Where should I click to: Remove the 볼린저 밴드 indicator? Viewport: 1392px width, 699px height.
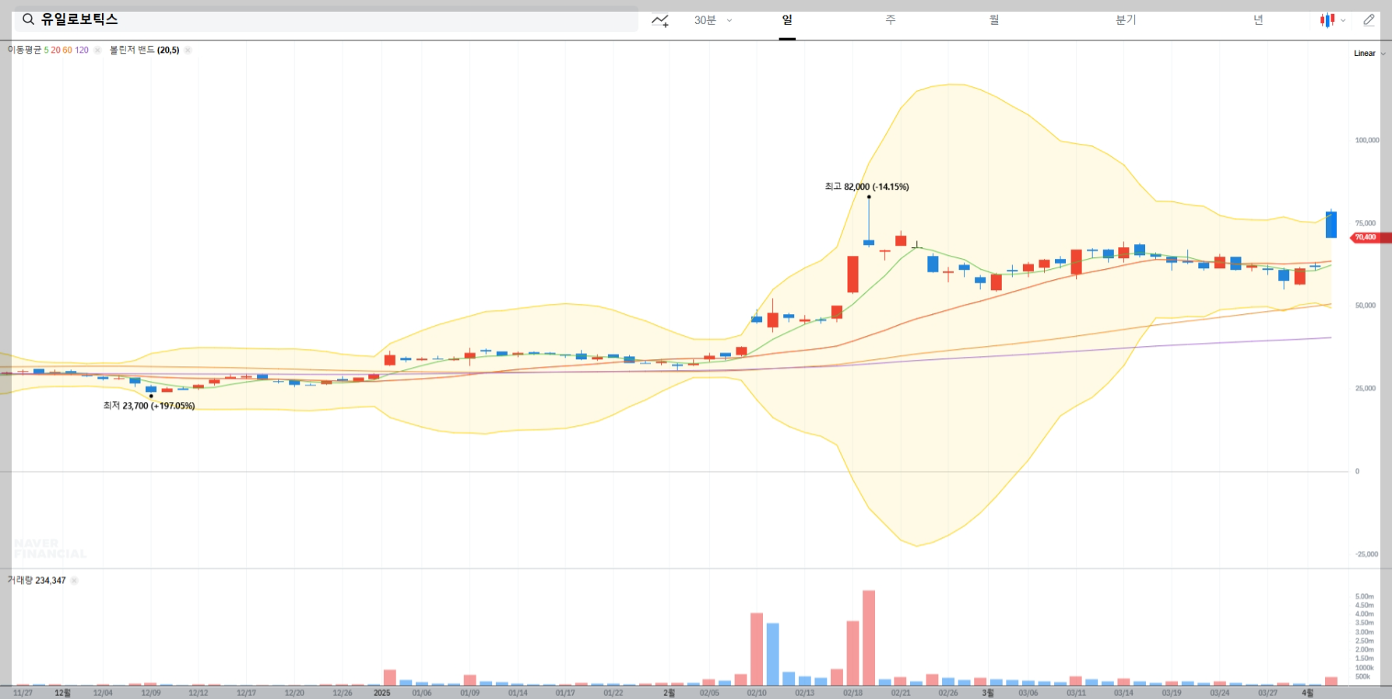coord(188,50)
